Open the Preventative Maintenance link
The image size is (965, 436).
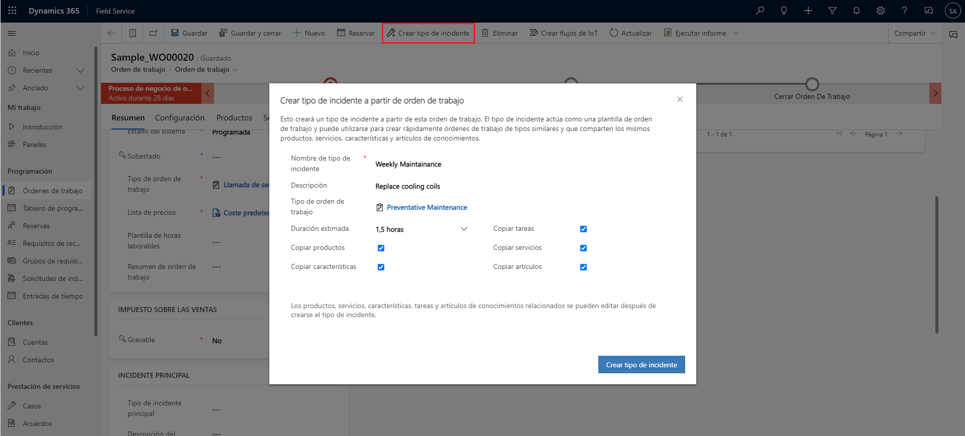[x=426, y=207]
